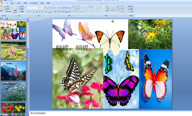Click the Shape Effects (形状效果) button
The height and width of the screenshot is (116, 192).
tap(121, 12)
